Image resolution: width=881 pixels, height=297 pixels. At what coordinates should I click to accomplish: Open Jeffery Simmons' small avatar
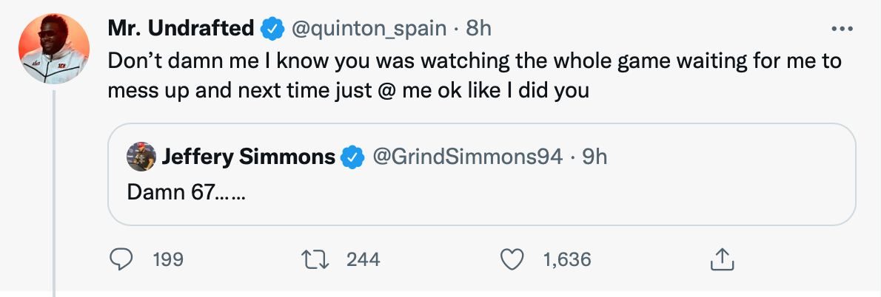point(139,157)
